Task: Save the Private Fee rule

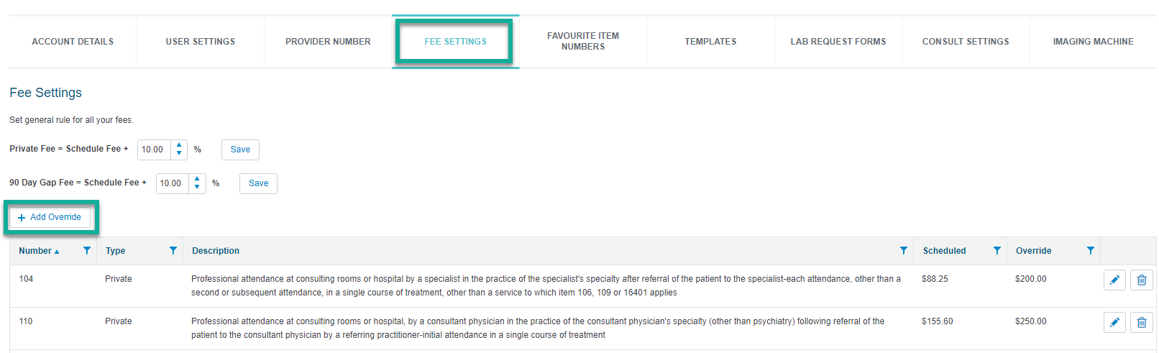Action: coord(240,150)
